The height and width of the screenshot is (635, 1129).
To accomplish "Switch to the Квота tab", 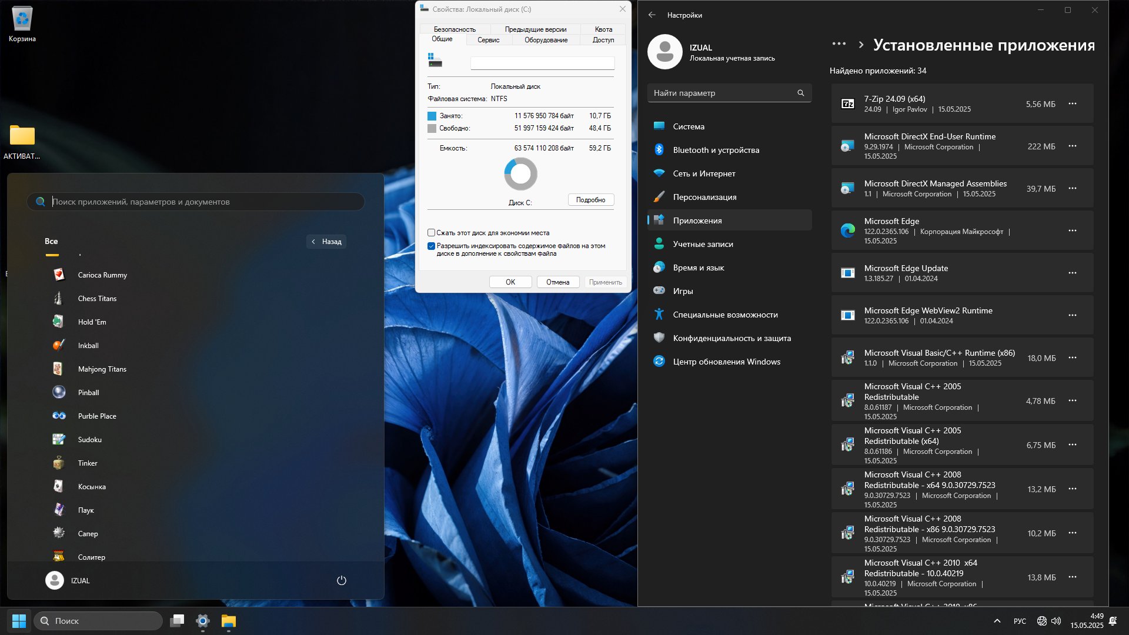I will 603,29.
